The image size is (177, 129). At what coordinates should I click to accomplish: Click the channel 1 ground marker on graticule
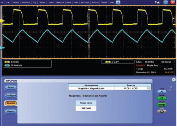point(1,21)
